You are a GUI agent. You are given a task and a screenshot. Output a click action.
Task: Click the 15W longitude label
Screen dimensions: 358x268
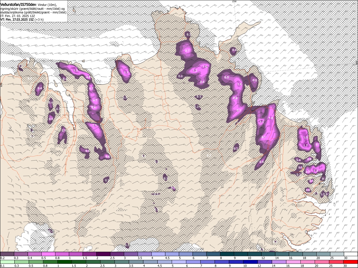coord(234,2)
